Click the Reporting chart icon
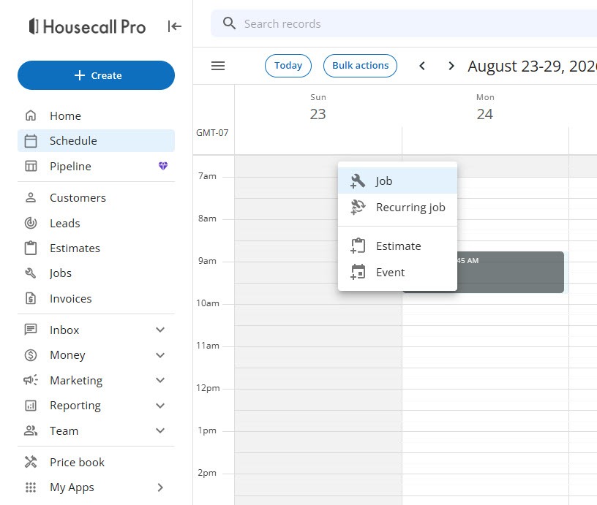This screenshot has height=505, width=597. coord(31,406)
